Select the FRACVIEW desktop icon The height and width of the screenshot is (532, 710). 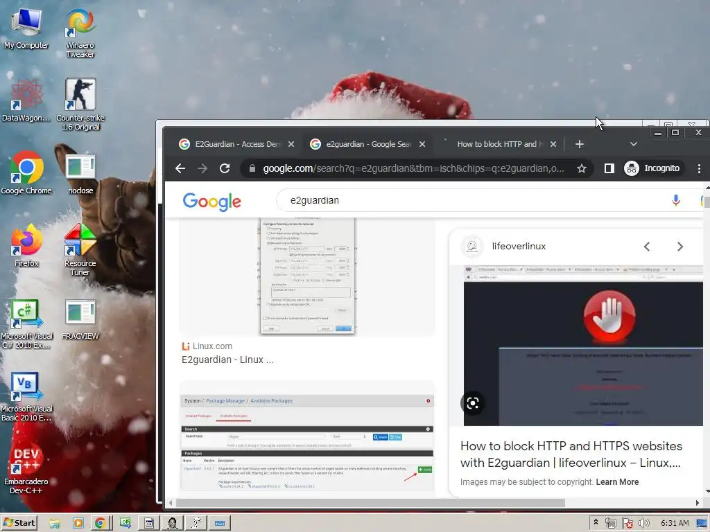[80, 320]
